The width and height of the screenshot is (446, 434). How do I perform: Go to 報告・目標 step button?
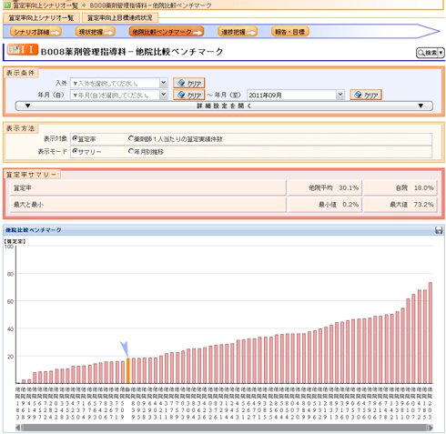(290, 32)
